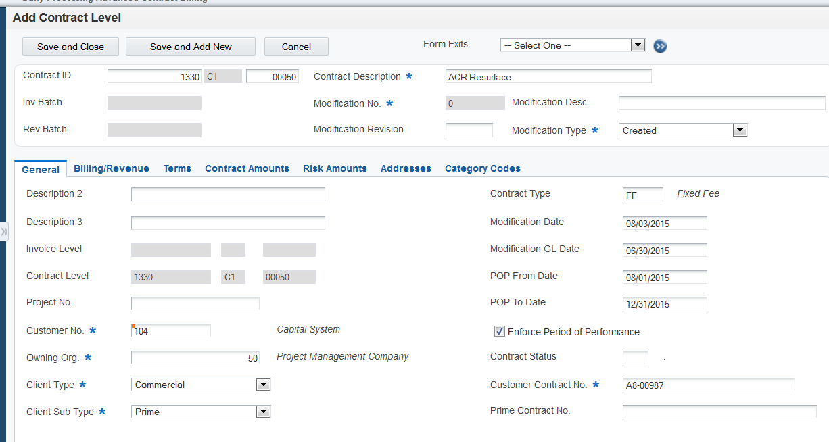Click the Fixed Fee description text
The width and height of the screenshot is (829, 442).
698,193
